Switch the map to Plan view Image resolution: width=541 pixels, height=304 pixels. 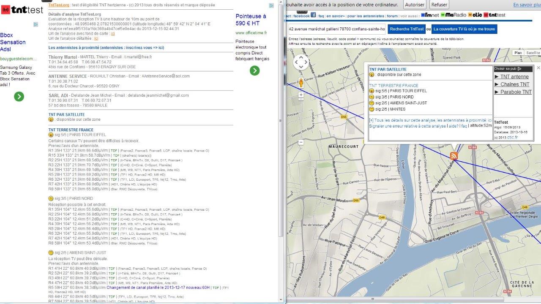(x=518, y=53)
